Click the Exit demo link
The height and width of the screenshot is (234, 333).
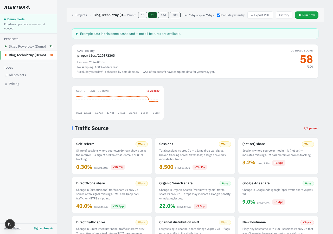click(x=12, y=228)
